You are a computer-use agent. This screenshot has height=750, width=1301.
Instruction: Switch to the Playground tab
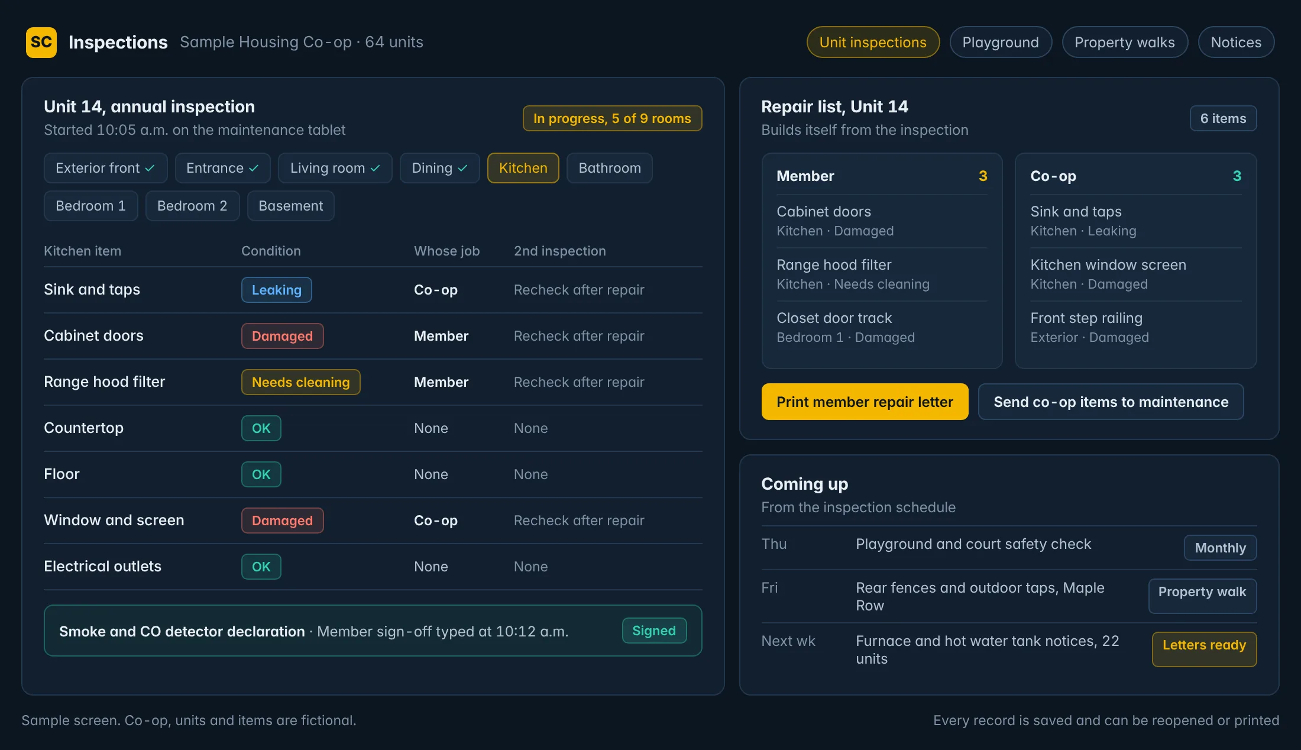1001,42
